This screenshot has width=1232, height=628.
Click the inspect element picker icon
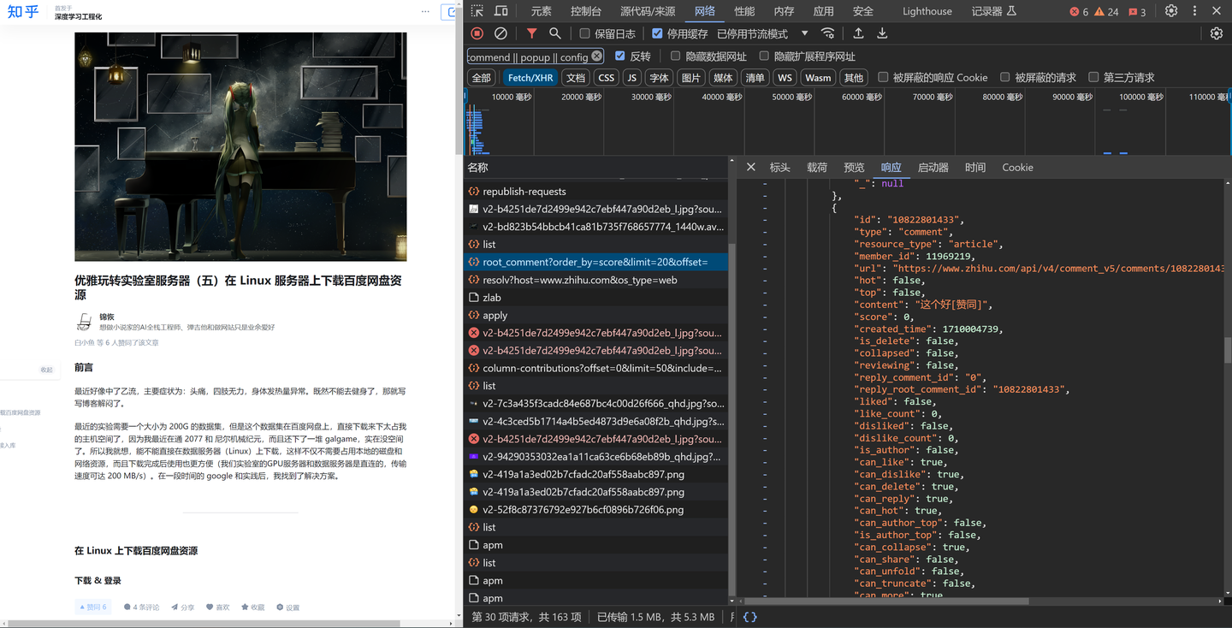477,11
